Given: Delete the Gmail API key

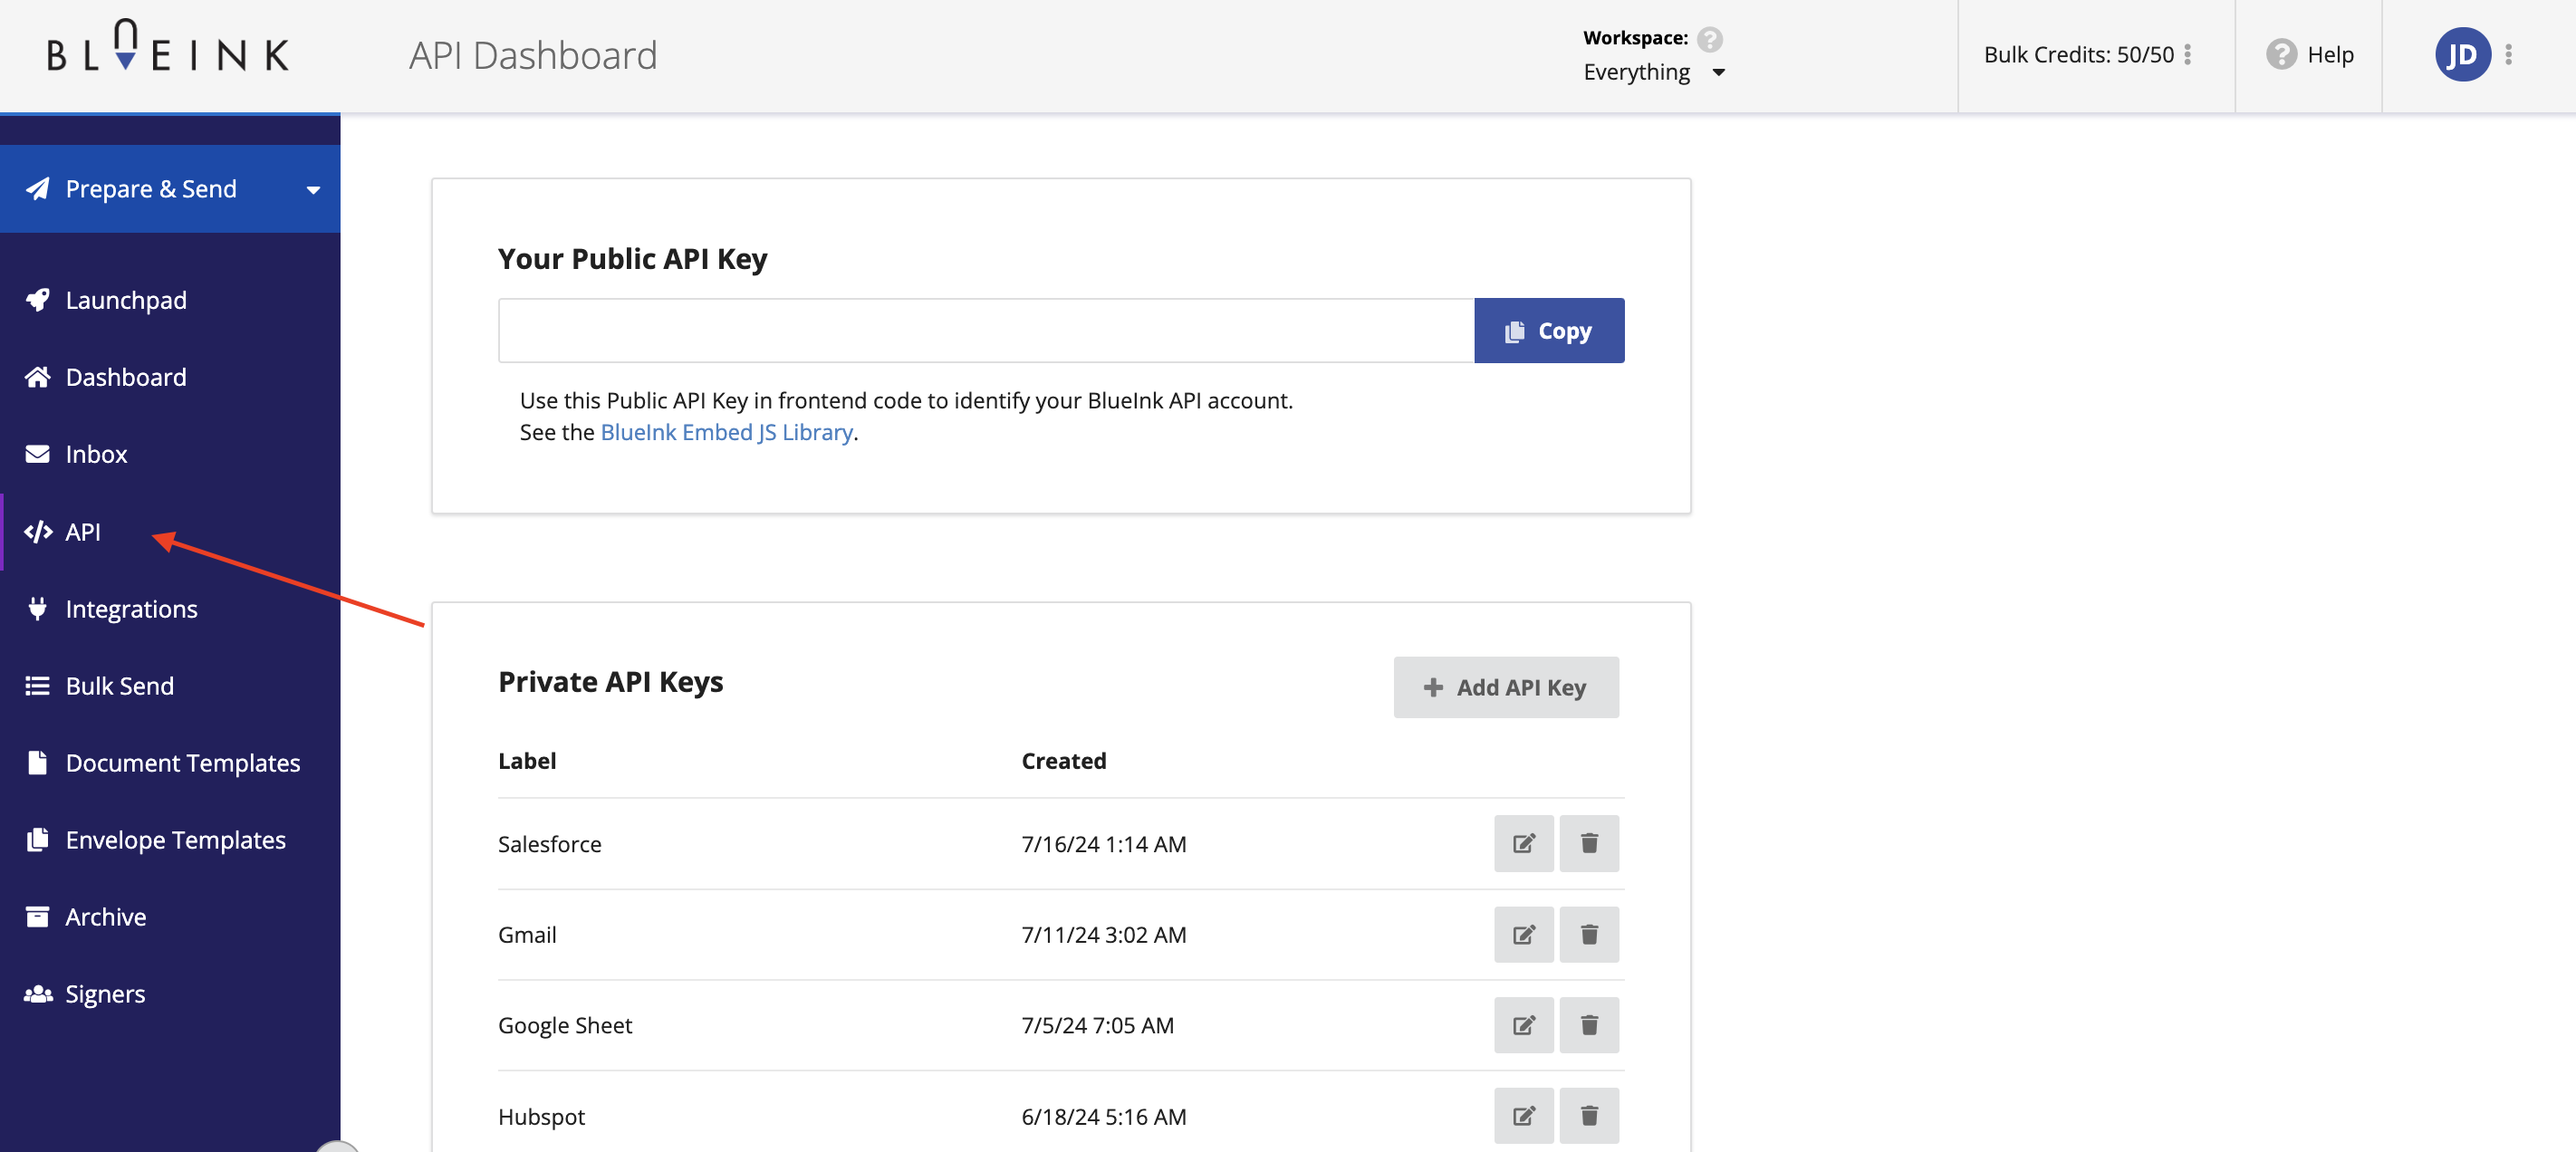Looking at the screenshot, I should 1589,935.
